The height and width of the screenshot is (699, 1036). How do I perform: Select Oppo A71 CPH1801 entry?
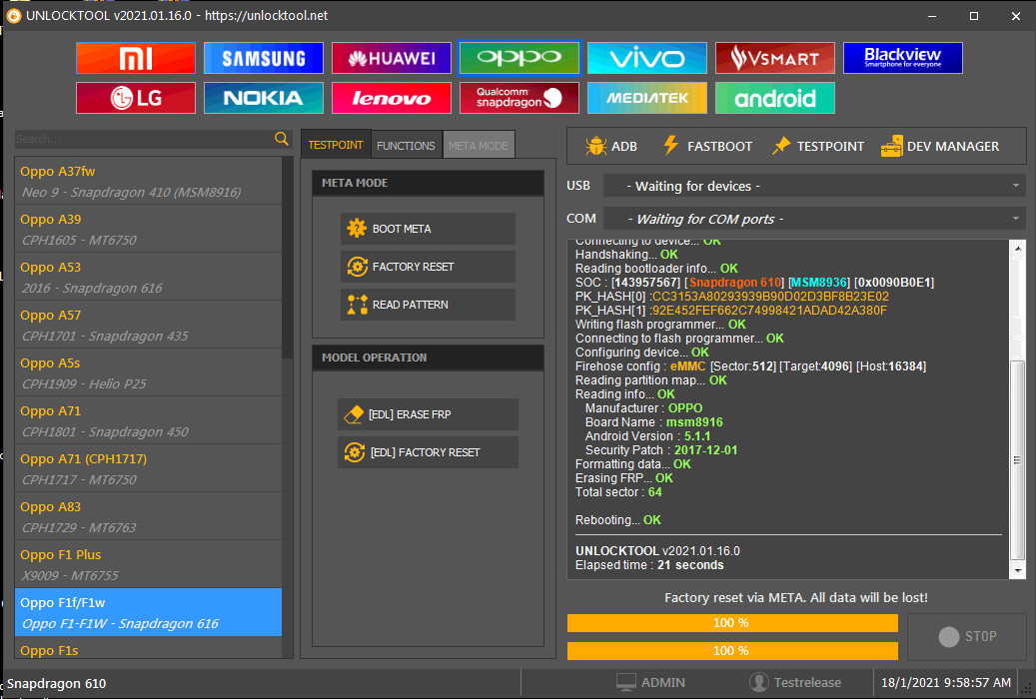[148, 420]
